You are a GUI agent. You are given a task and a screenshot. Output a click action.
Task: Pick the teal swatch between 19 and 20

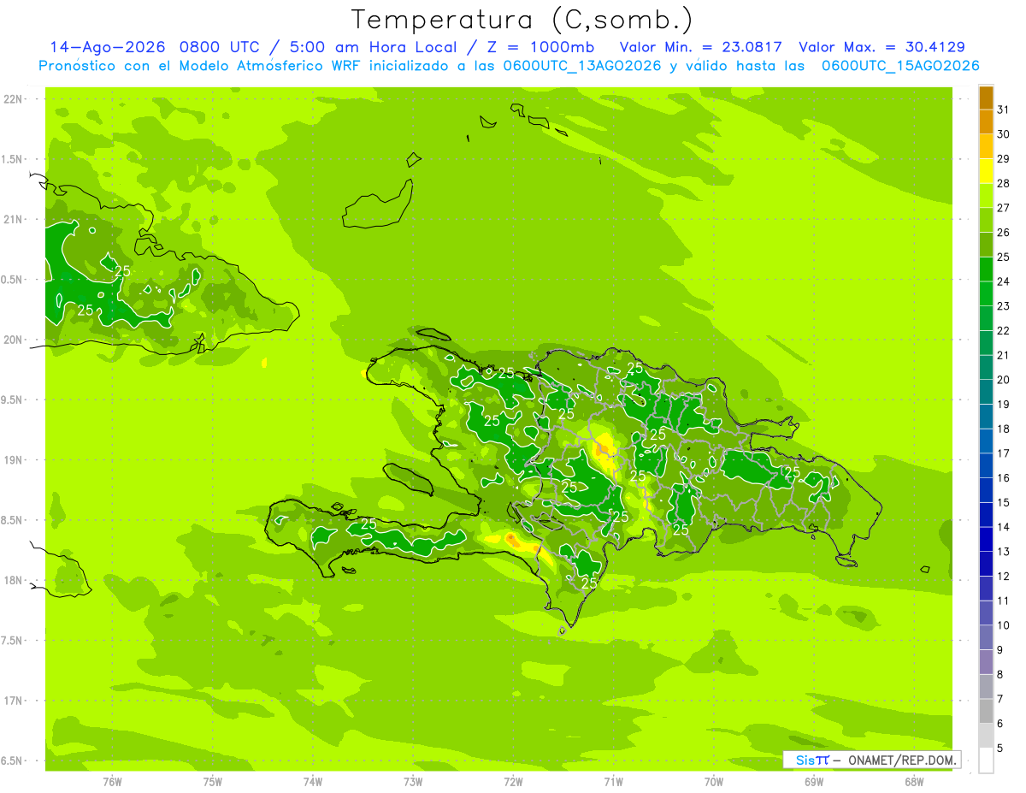(x=986, y=392)
